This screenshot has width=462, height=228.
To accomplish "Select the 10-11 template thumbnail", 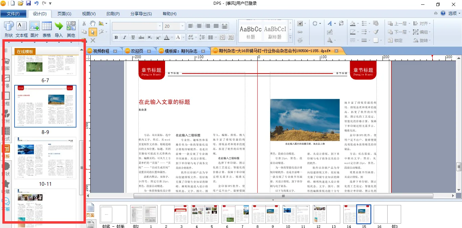I will (45, 158).
